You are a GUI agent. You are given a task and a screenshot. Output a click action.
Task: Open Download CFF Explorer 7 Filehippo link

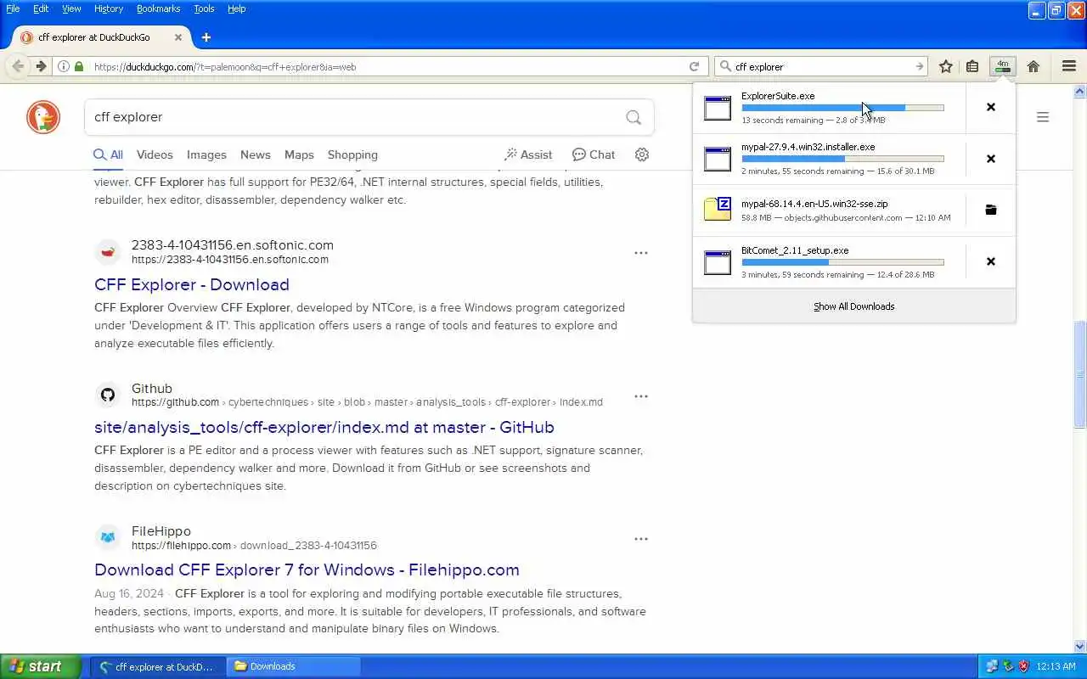coord(307,570)
